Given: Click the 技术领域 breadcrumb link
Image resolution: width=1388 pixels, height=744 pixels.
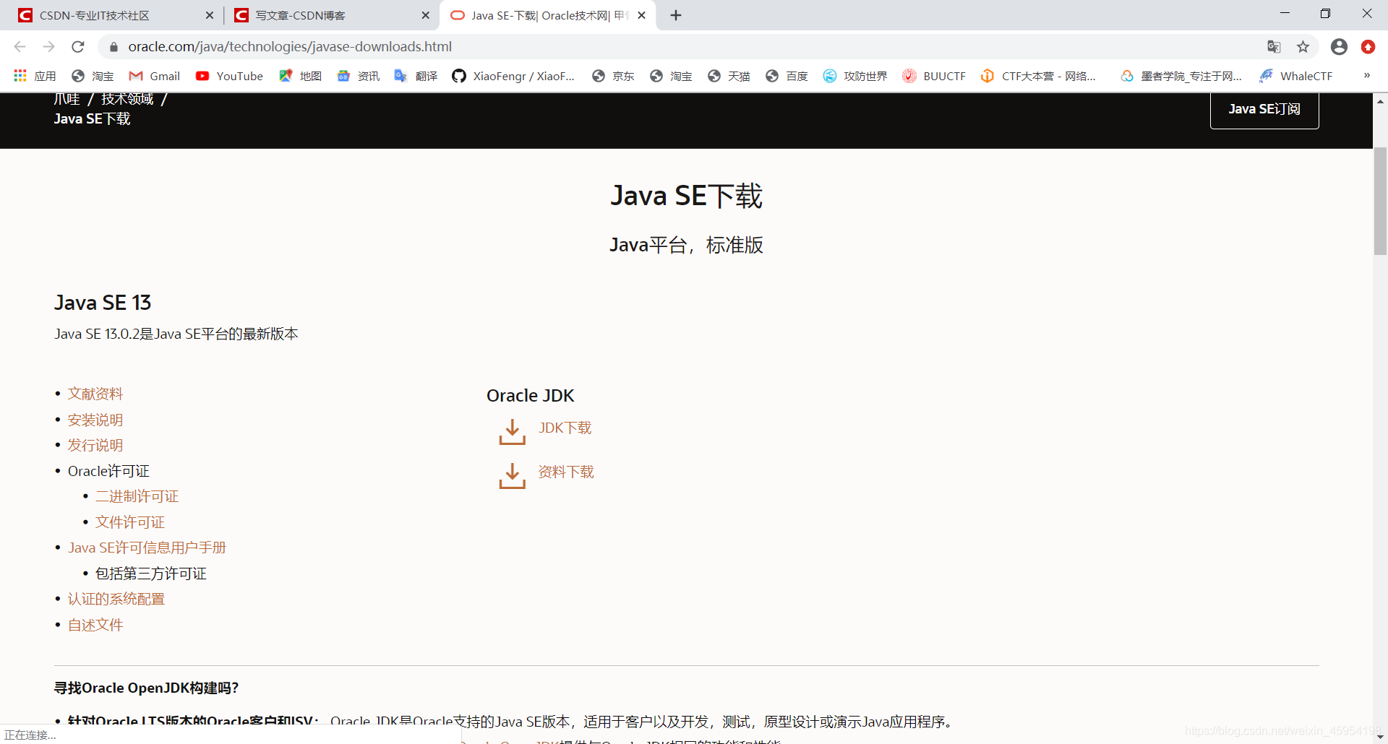Looking at the screenshot, I should point(127,99).
